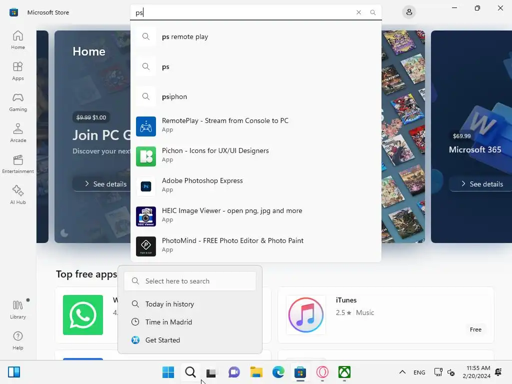Viewport: 512px width, 384px height.
Task: Open PhotoMind Photo Editor result
Action: [256, 246]
